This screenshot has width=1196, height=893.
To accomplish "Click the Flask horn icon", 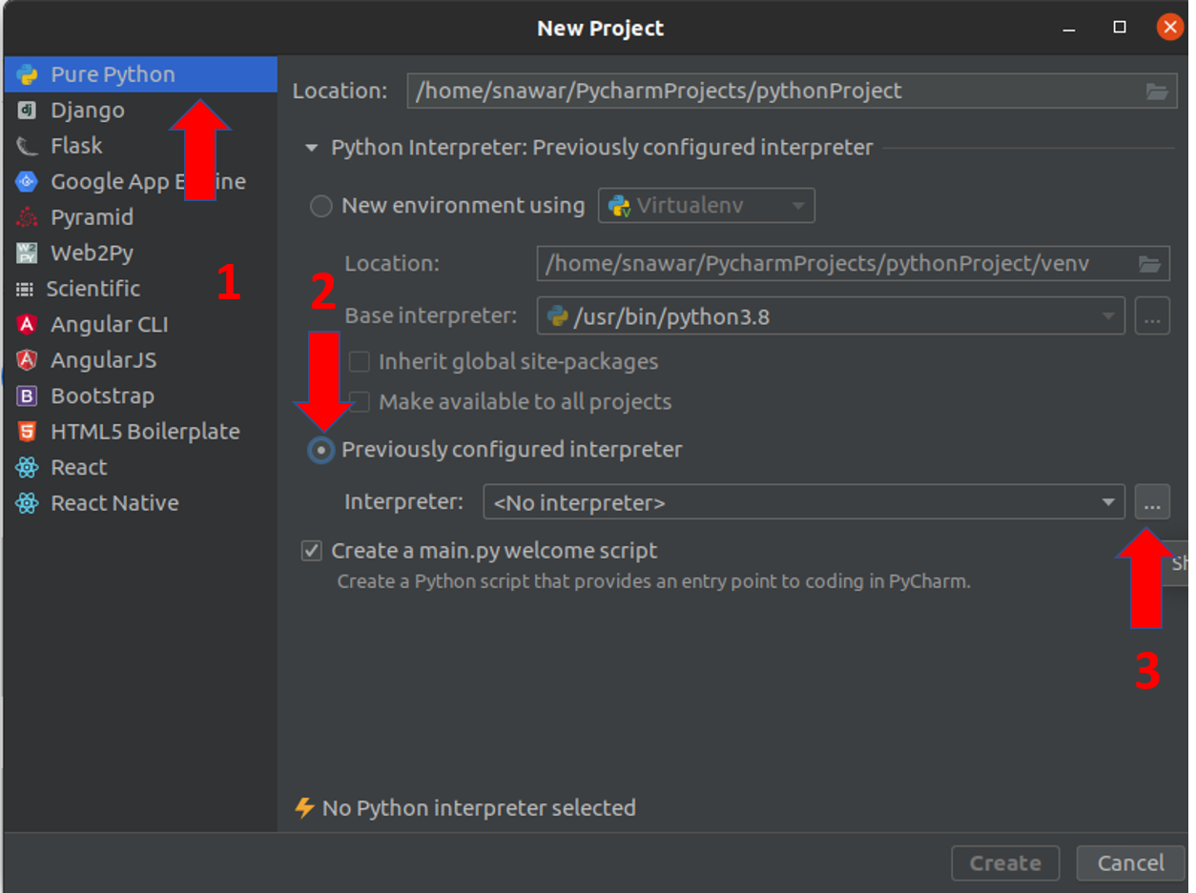I will pos(27,146).
